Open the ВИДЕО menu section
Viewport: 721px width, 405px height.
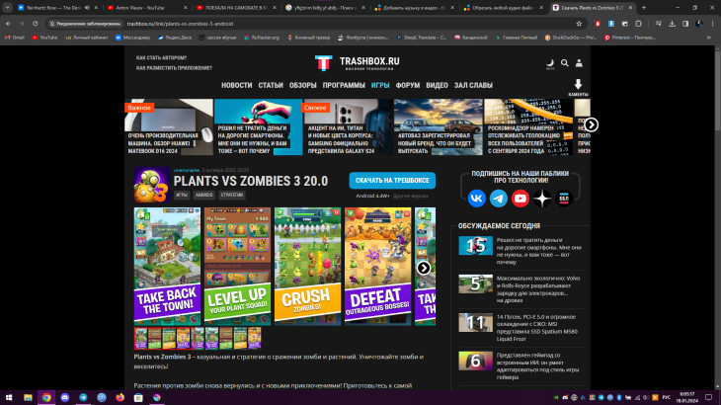pos(437,86)
